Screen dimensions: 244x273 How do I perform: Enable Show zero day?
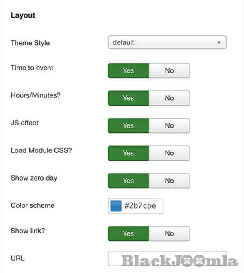coord(129,181)
